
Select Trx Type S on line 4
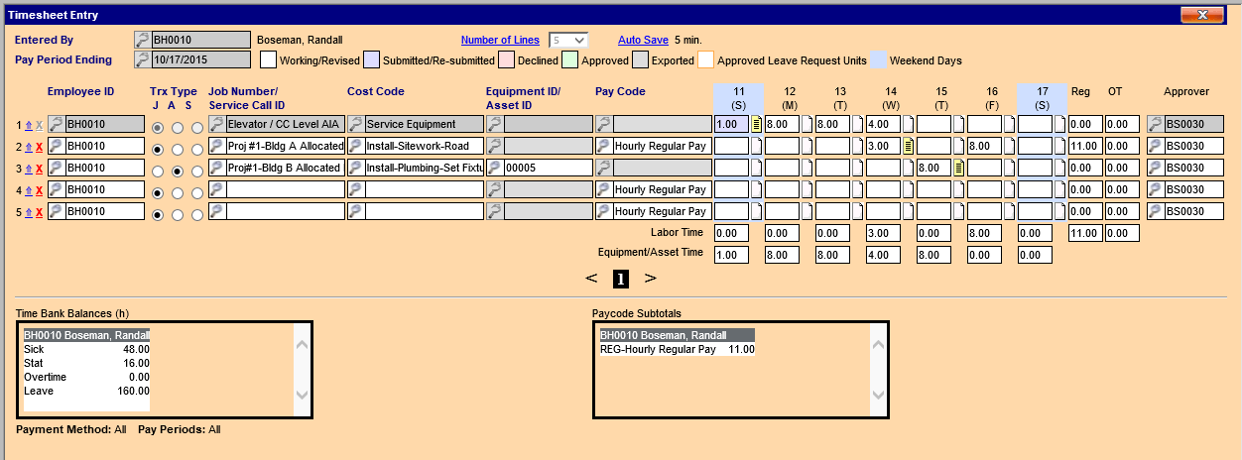pos(197,192)
